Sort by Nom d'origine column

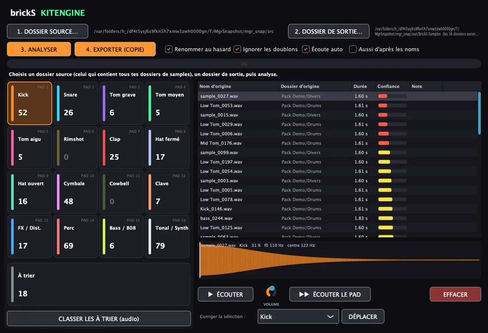(x=238, y=86)
